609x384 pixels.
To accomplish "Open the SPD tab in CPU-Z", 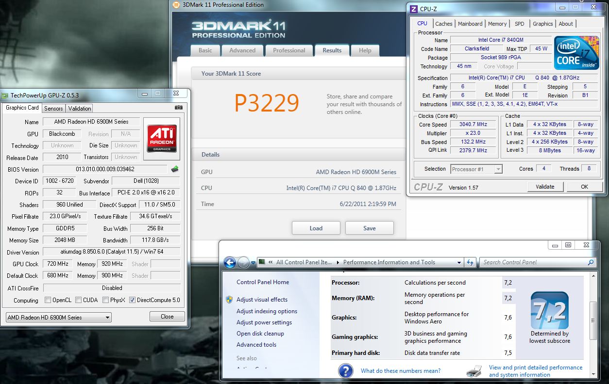I will coord(520,24).
